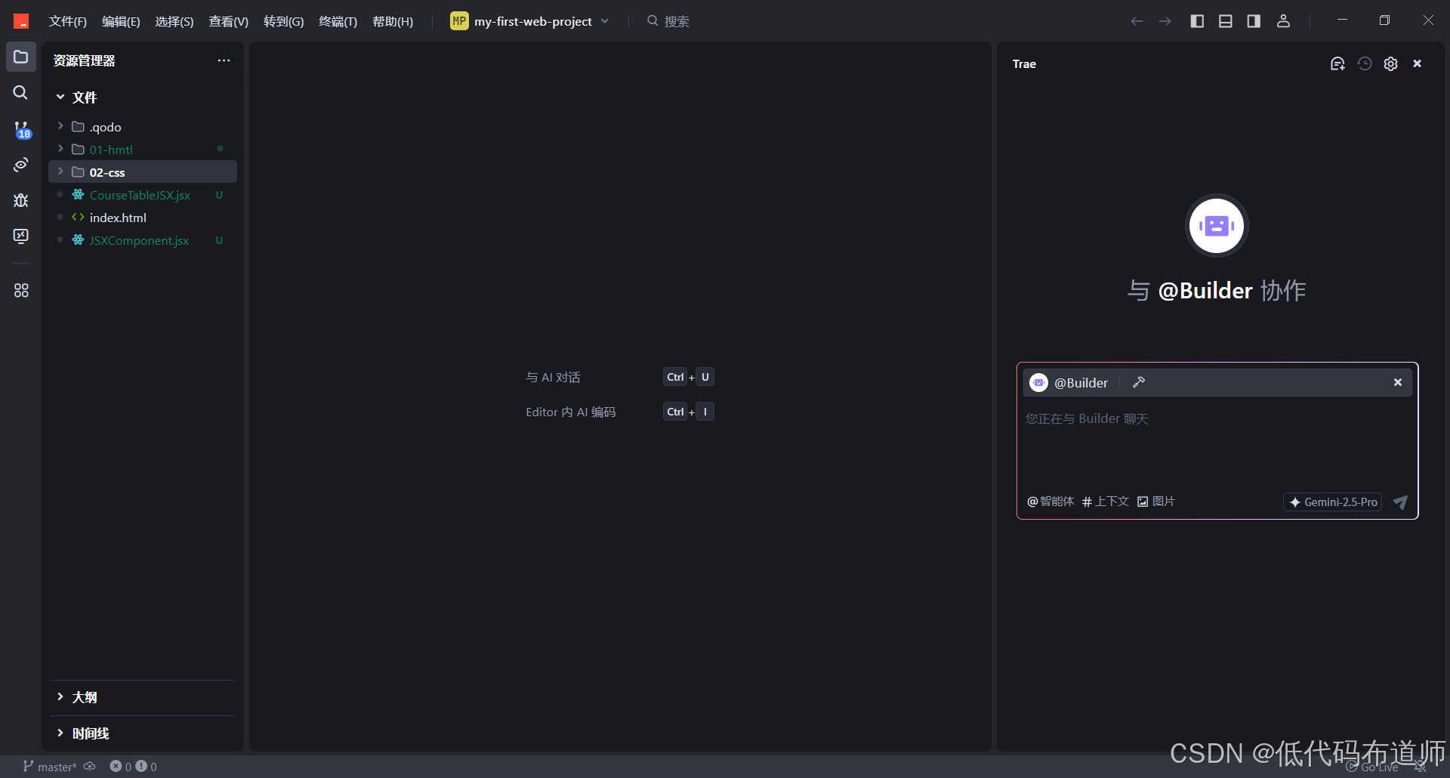Open the 终端(T) menu
The image size is (1450, 778).
pos(338,21)
